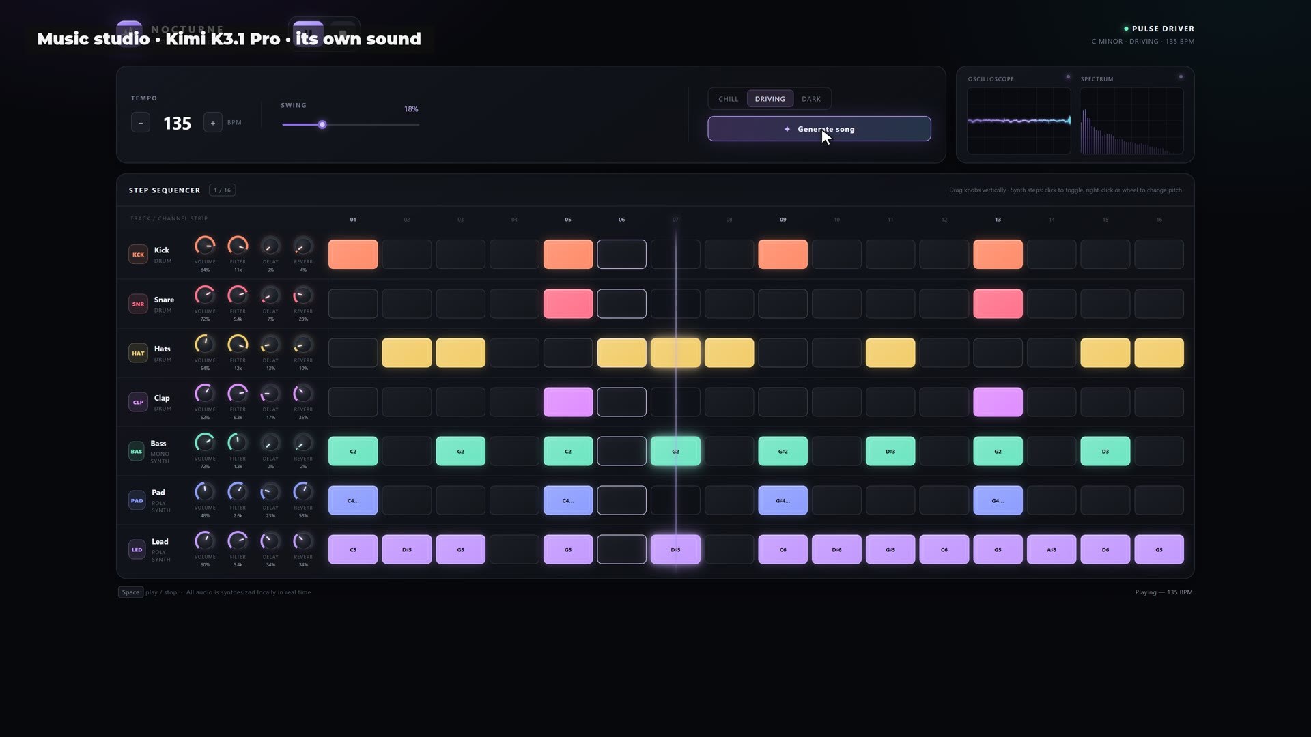Image resolution: width=1311 pixels, height=737 pixels.
Task: Click the 1 / 16 step badge
Action: point(222,190)
